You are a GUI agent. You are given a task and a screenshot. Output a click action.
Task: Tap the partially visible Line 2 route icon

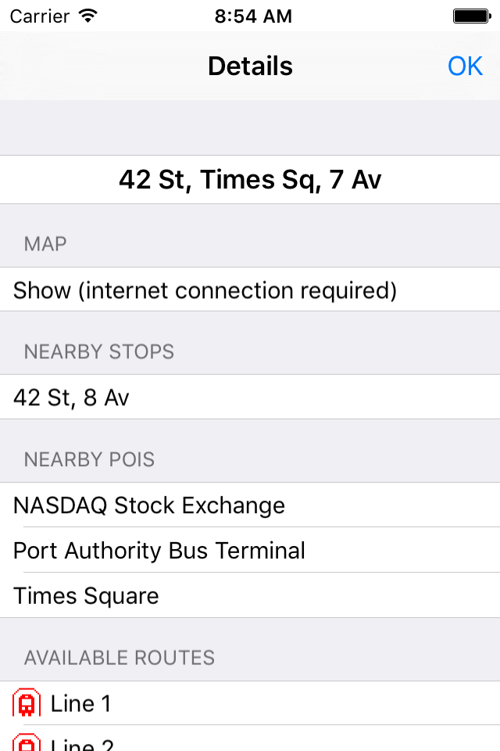pos(26,743)
